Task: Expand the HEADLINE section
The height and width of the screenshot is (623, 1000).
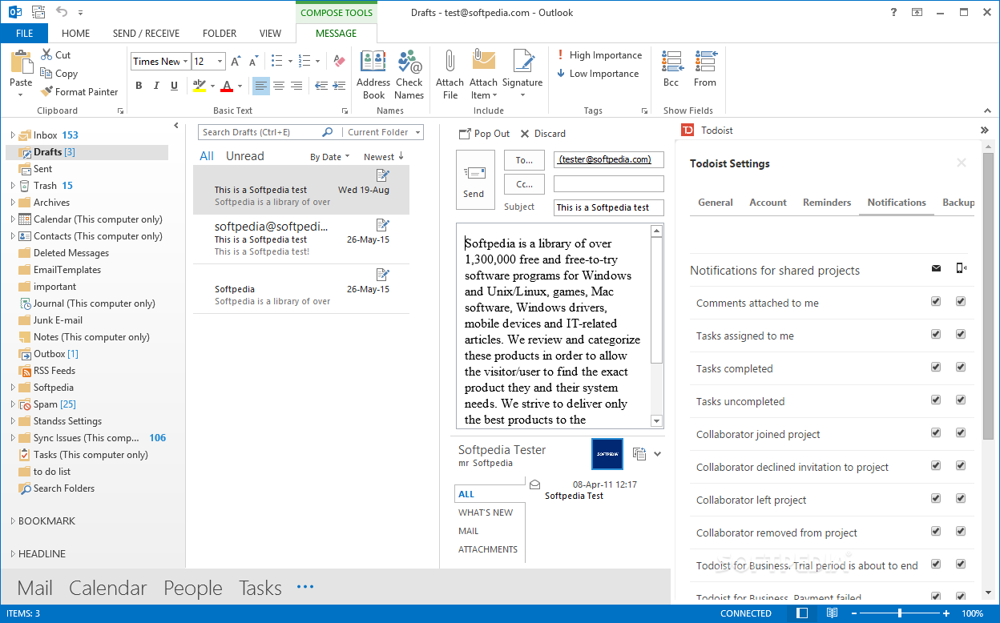Action: coord(13,554)
